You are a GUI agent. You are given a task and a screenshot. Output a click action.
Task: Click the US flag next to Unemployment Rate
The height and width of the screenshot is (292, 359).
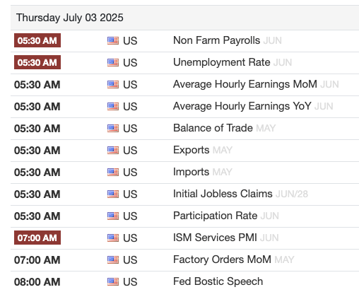pyautogui.click(x=113, y=62)
